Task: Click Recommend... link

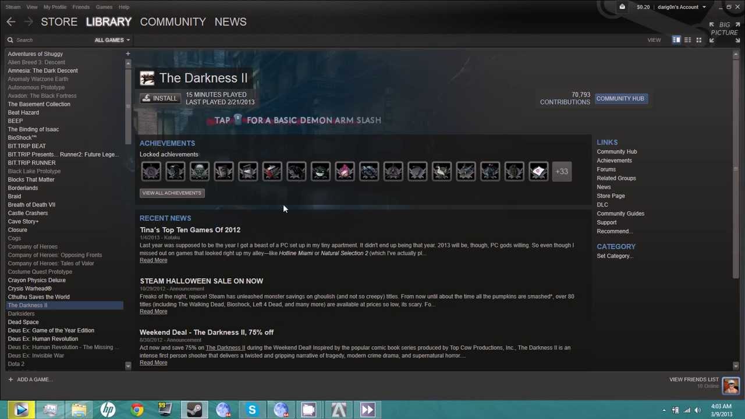Action: (x=615, y=231)
